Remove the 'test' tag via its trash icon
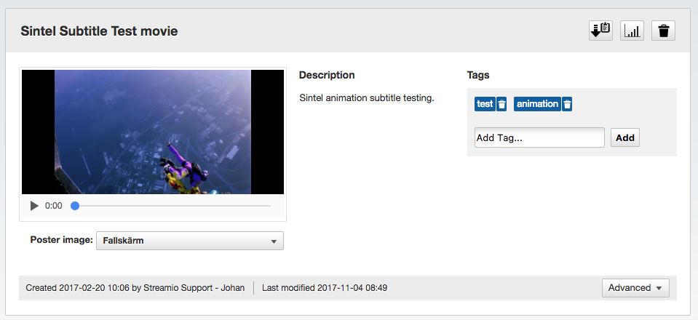 point(501,104)
